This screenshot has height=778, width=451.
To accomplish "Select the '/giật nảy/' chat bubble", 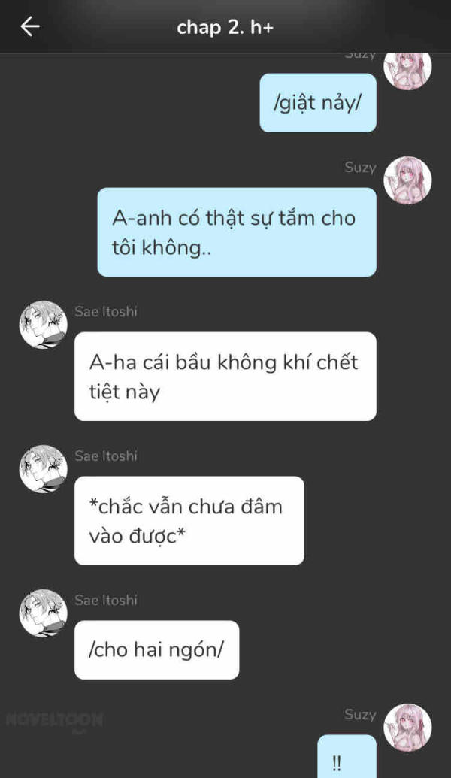I will (x=318, y=103).
